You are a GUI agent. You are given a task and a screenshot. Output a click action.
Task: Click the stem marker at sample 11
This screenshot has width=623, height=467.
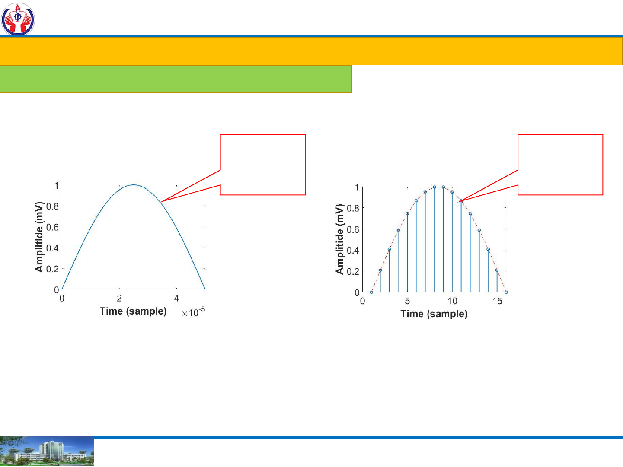point(461,200)
